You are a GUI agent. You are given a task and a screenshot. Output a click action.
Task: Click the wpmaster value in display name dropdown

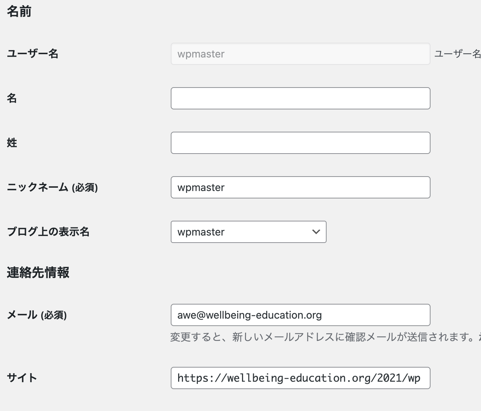point(201,232)
